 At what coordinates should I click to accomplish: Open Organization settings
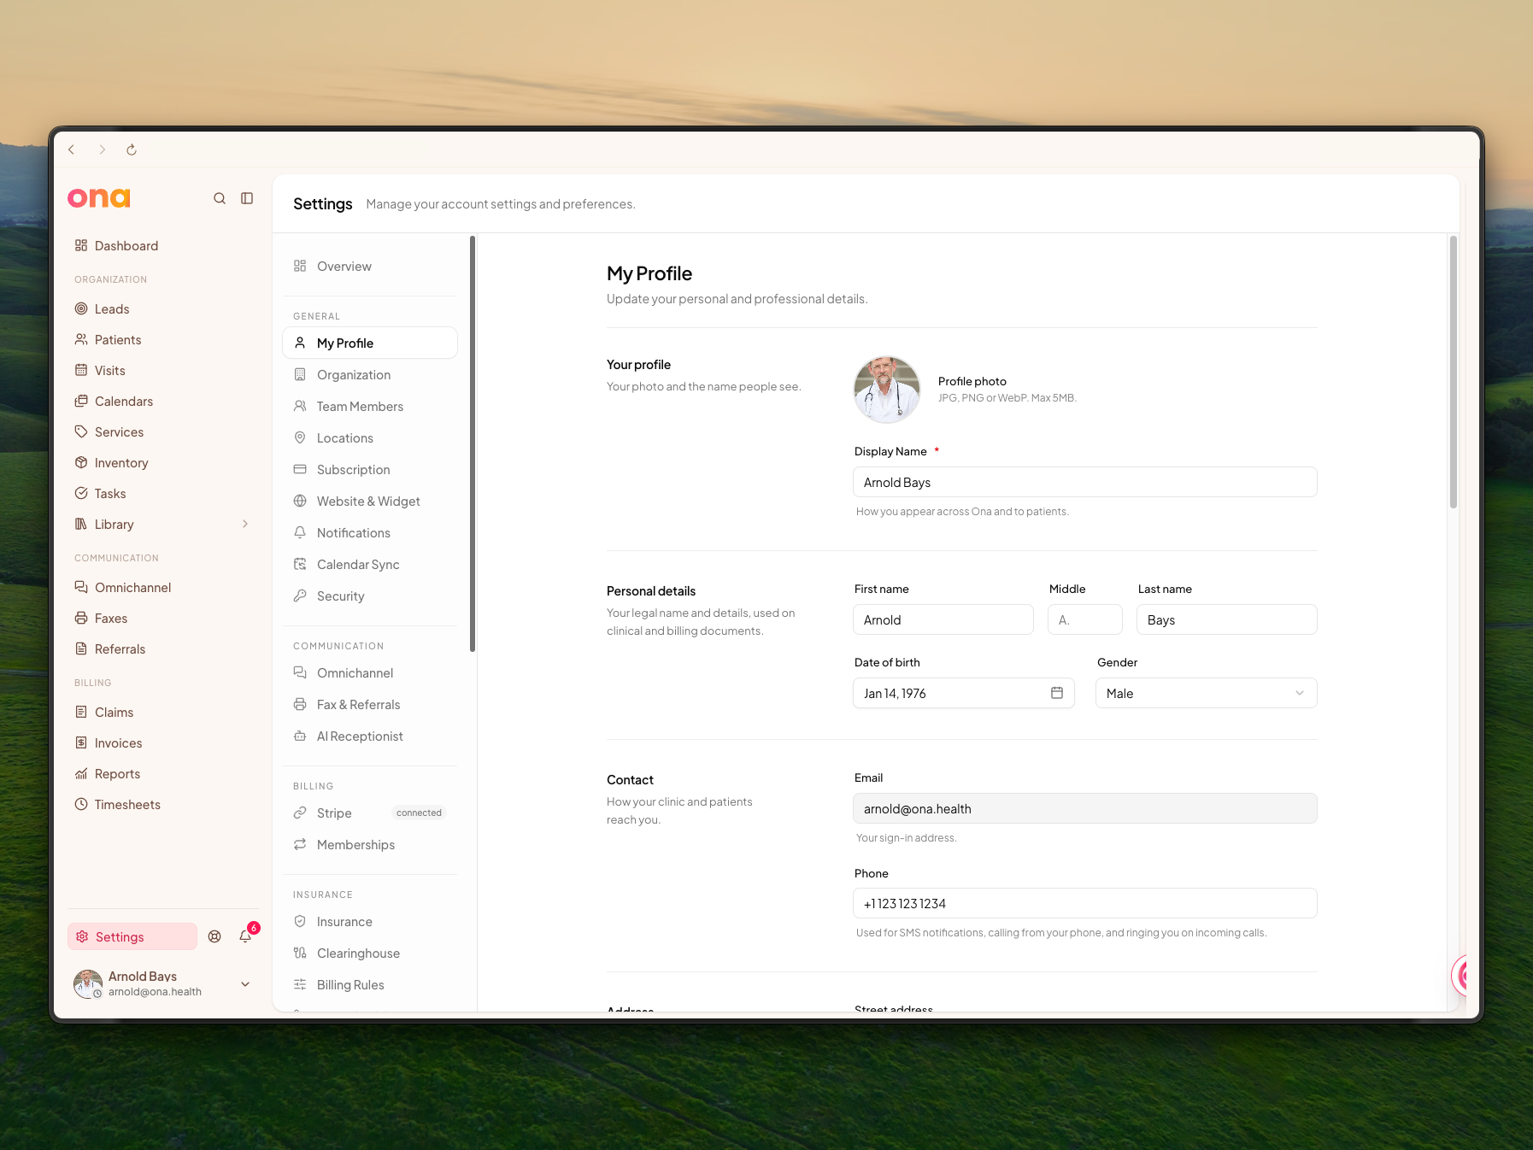point(370,375)
